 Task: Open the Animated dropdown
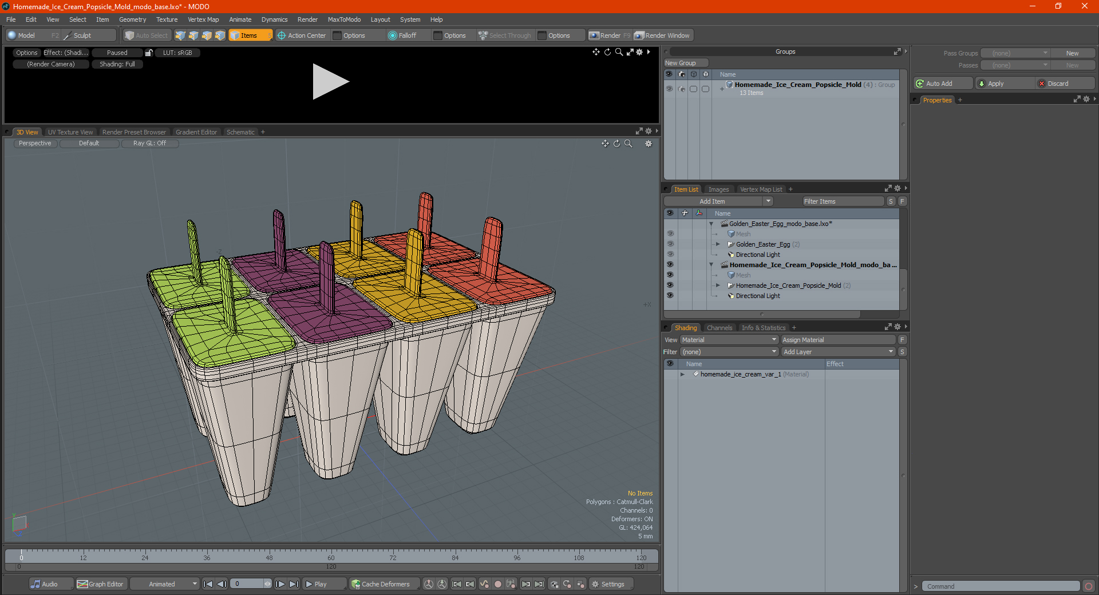[x=165, y=584]
